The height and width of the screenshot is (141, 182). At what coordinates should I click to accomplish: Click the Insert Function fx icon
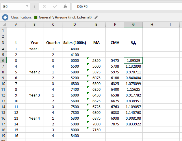[x=65, y=6]
